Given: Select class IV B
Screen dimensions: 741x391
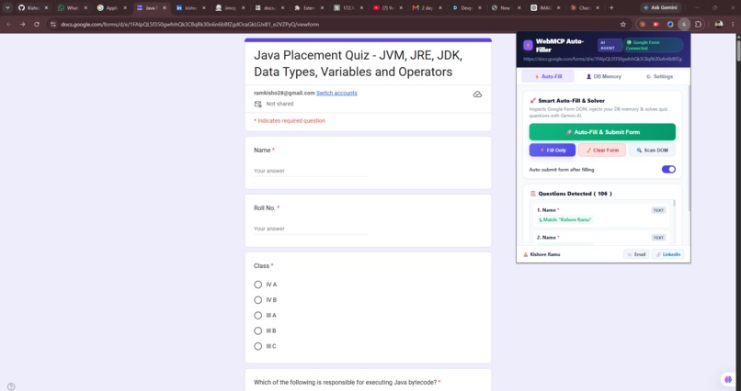Looking at the screenshot, I should [x=258, y=300].
